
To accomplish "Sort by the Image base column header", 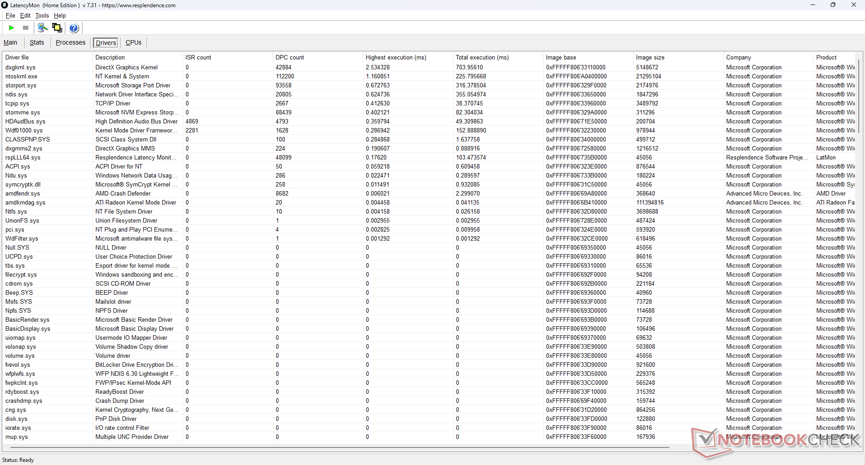I will click(588, 57).
